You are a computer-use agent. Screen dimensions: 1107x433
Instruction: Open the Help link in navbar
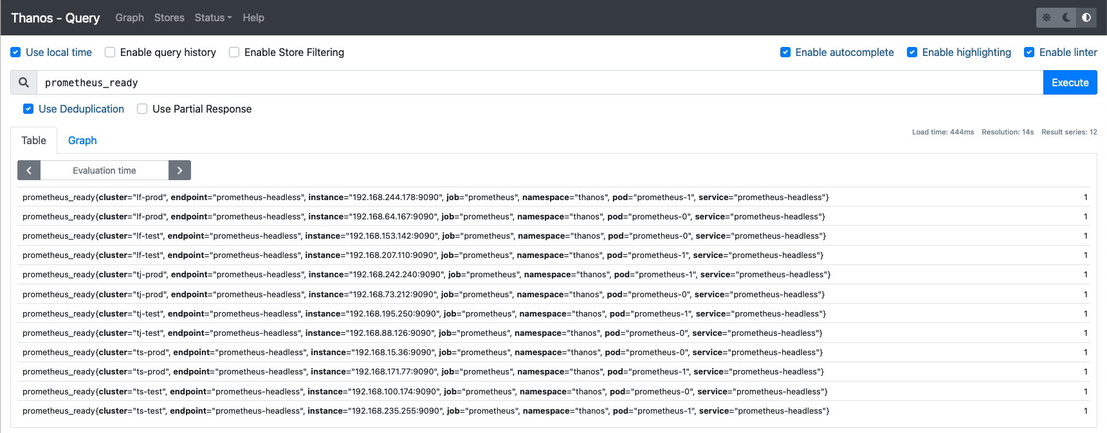point(253,17)
